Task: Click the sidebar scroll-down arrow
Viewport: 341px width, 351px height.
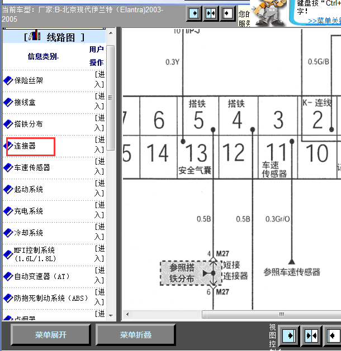Action: click(x=111, y=316)
